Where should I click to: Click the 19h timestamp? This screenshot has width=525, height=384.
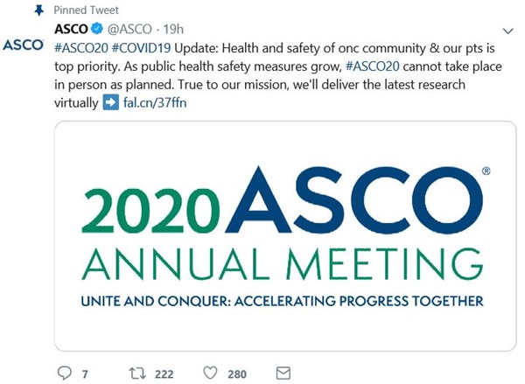click(x=173, y=30)
